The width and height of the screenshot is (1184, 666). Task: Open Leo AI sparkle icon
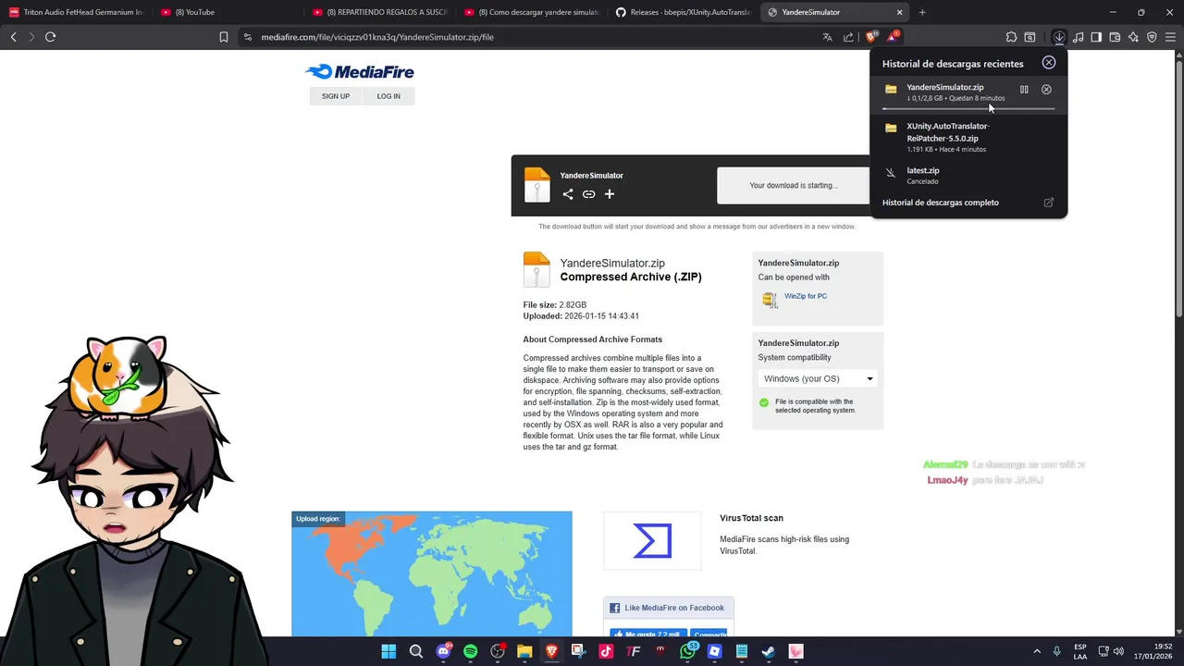pos(1133,37)
